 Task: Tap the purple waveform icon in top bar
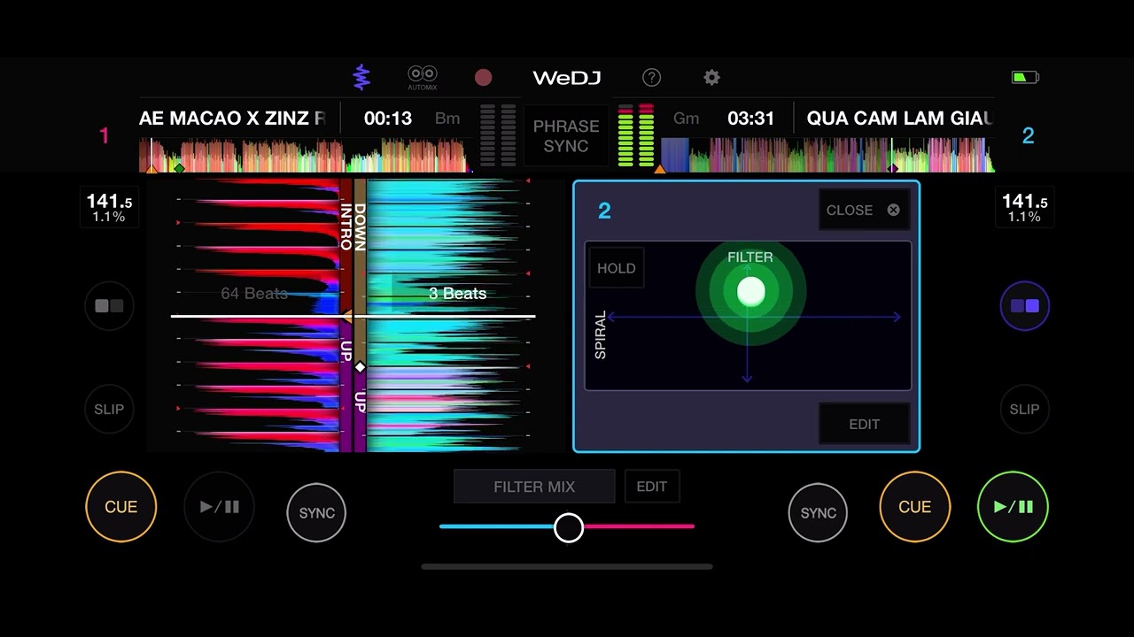tap(361, 77)
